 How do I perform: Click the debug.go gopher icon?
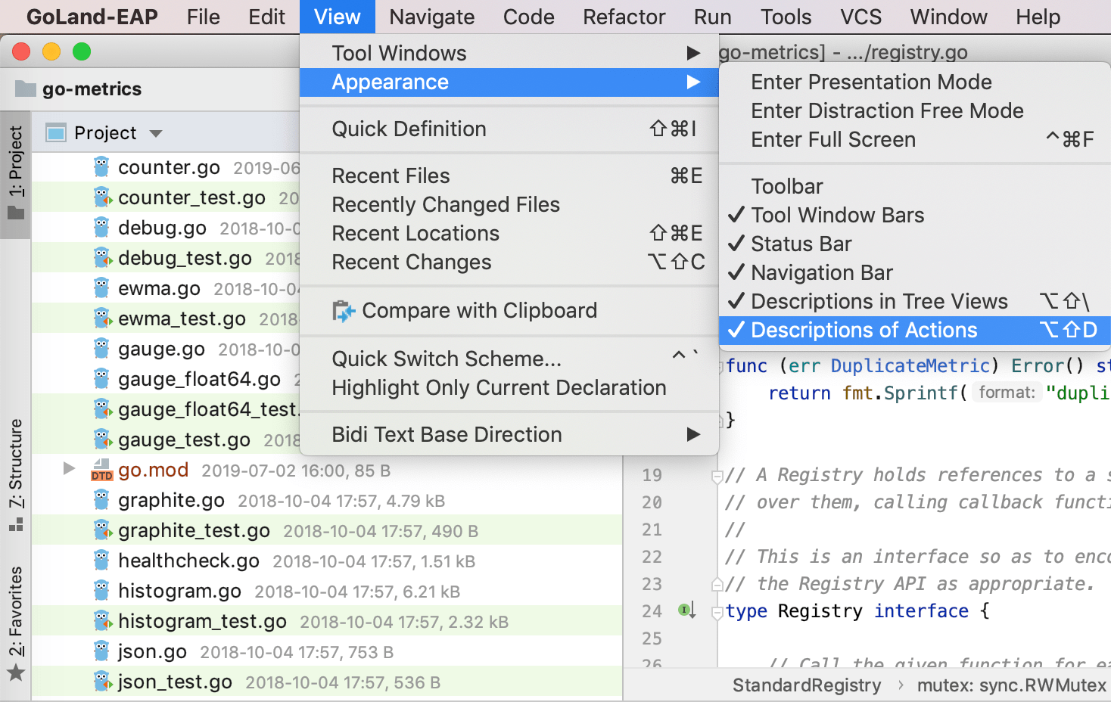101,227
